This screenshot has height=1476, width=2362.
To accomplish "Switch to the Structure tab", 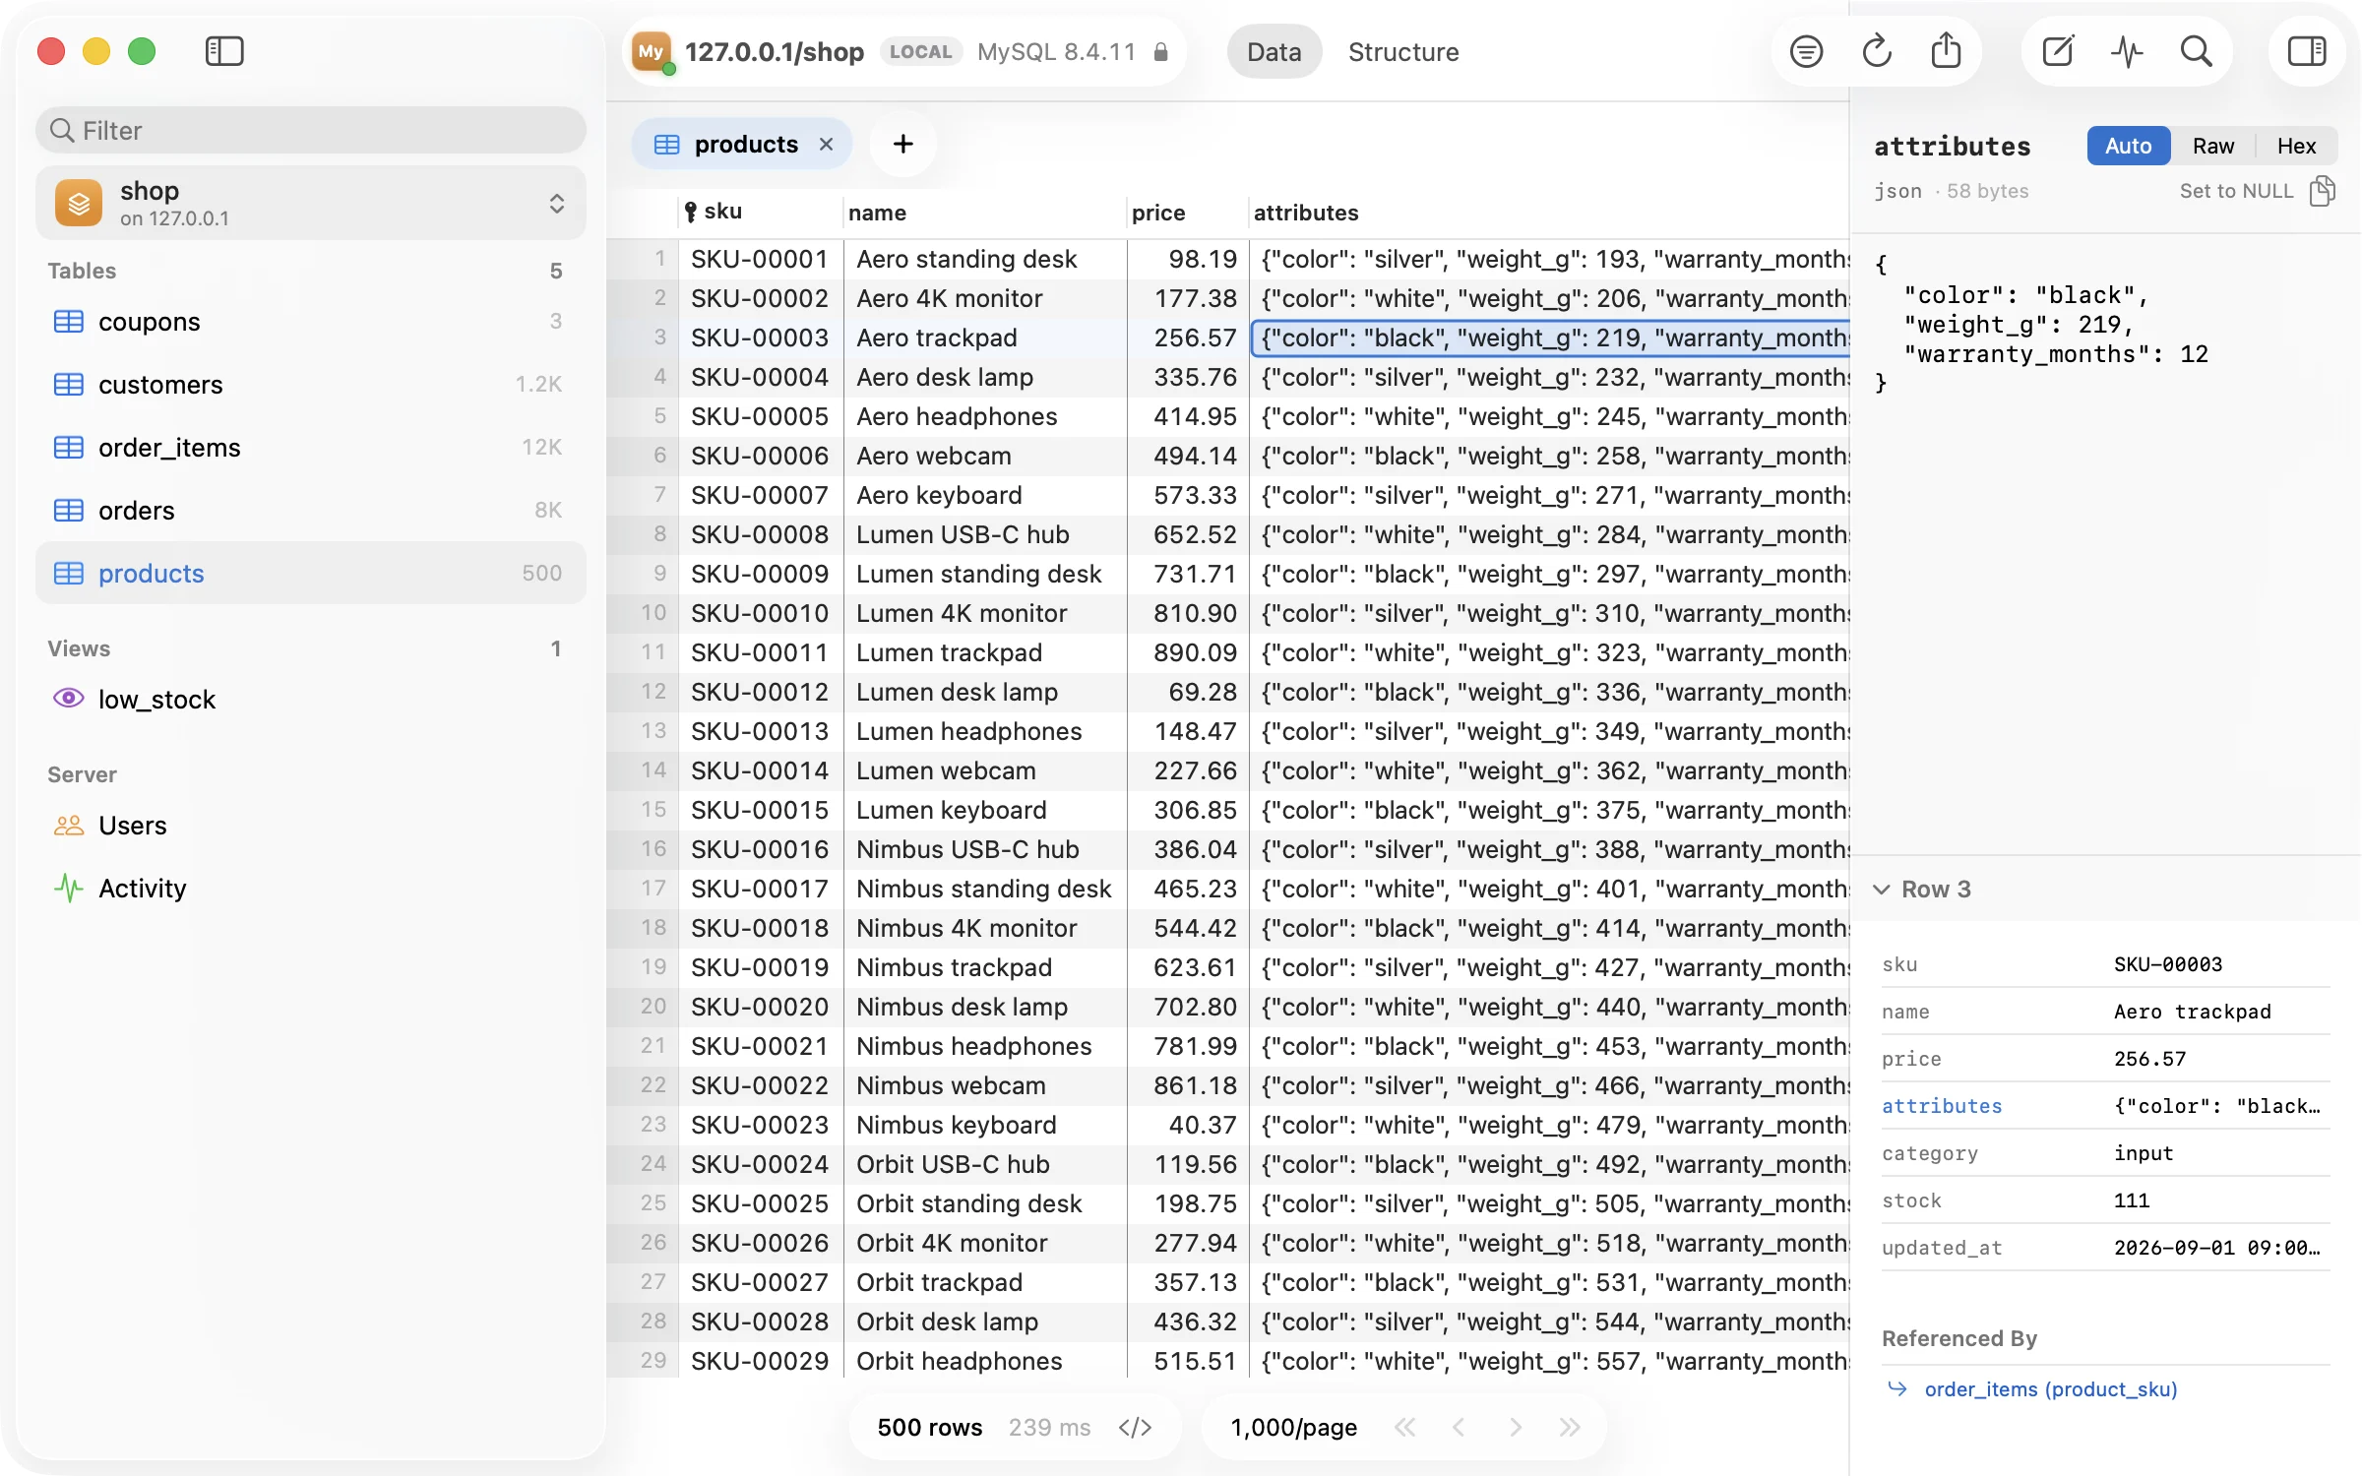I will [x=1402, y=51].
